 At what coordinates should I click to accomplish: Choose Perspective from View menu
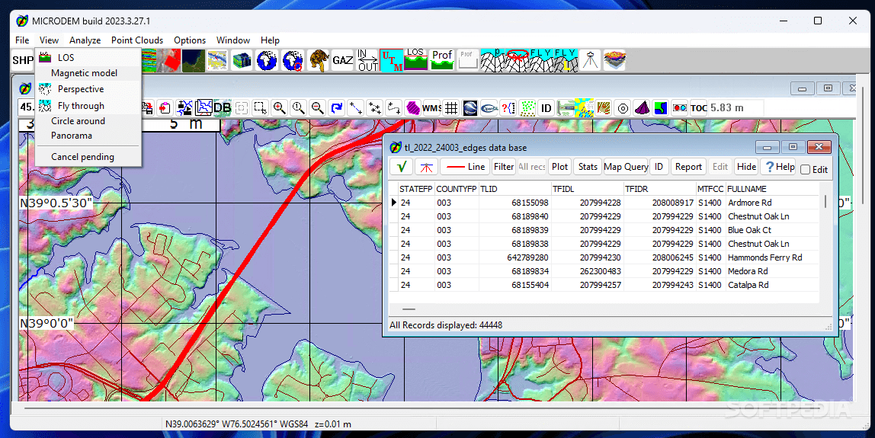88,89
